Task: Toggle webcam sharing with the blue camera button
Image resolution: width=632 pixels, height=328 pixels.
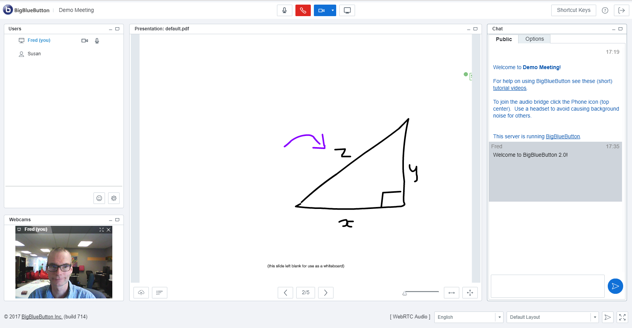Action: (322, 10)
